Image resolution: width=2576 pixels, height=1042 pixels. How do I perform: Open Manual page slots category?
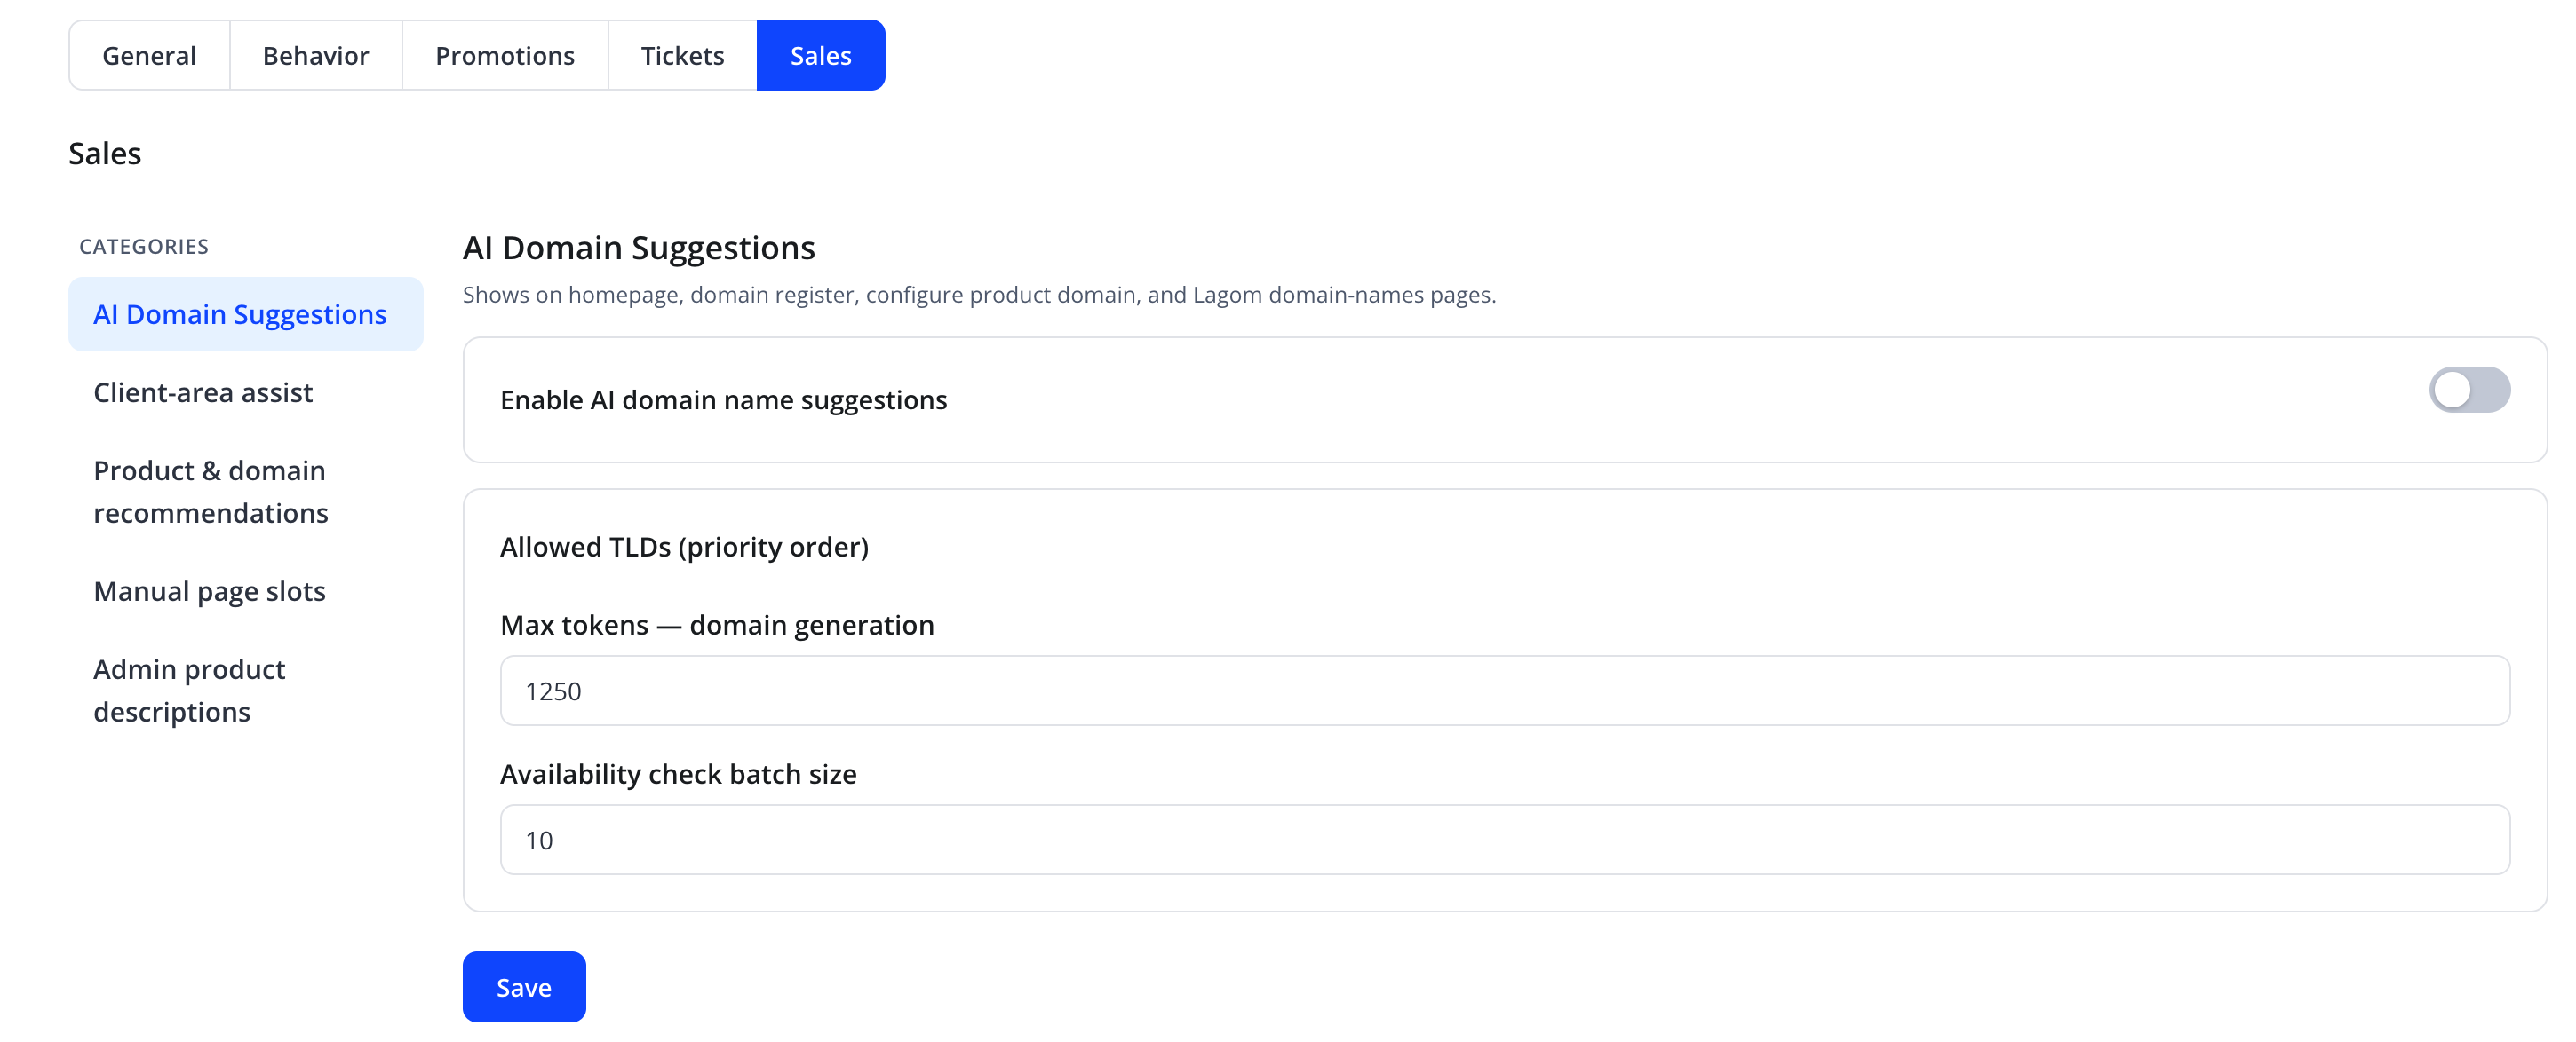tap(246, 590)
